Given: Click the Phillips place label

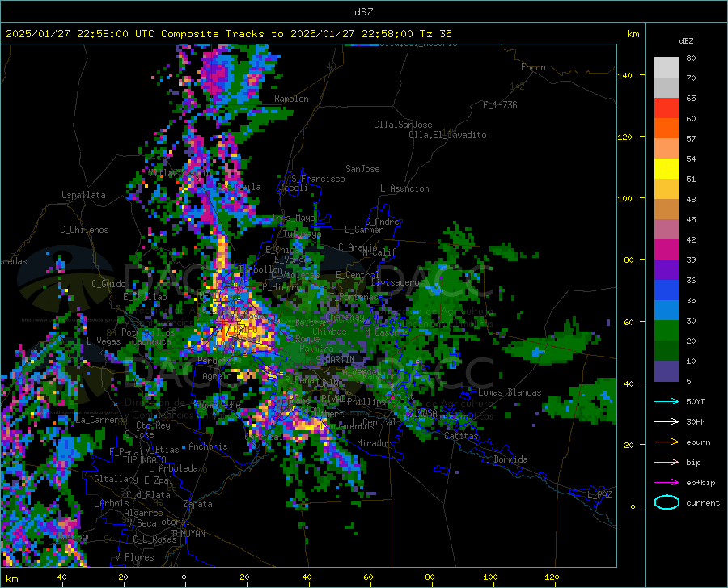Looking at the screenshot, I should (x=366, y=402).
